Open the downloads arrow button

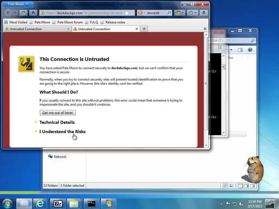[204, 13]
